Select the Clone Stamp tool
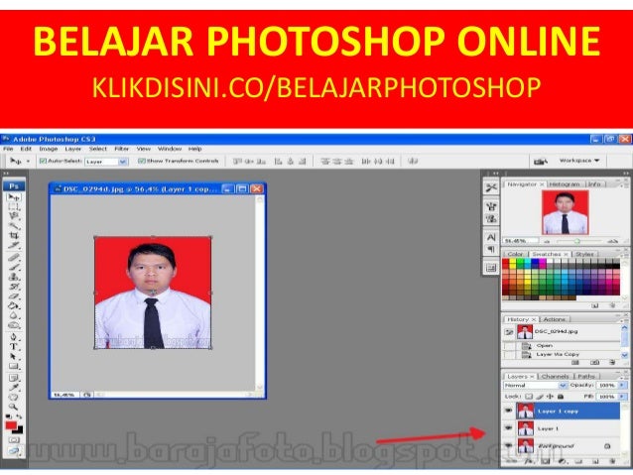The height and width of the screenshot is (475, 633). (14, 277)
